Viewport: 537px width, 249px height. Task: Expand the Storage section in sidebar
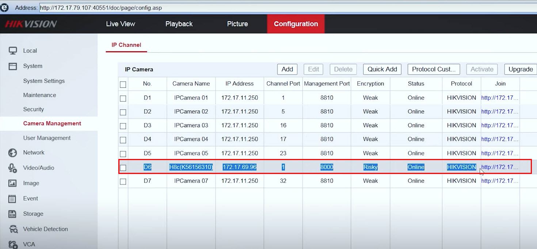click(x=33, y=214)
